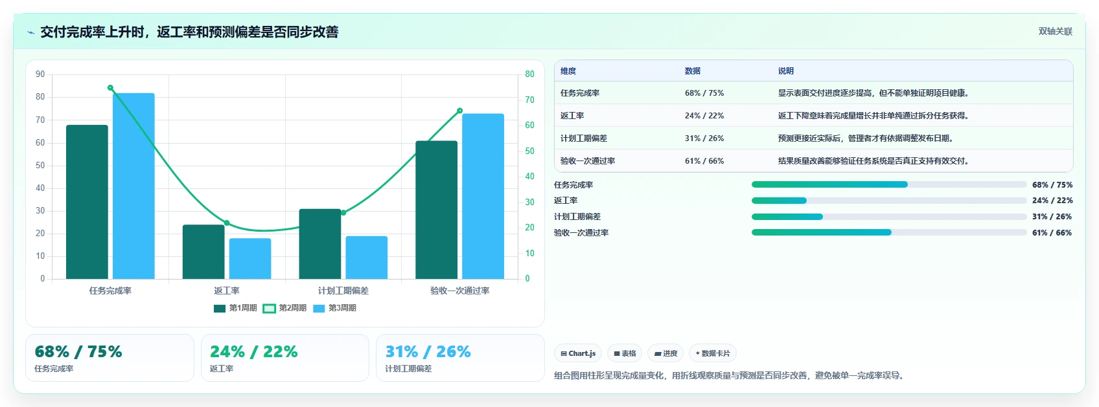Viewport: 1099px width, 407px height.
Task: Click the light blue 任务完成率 bar in chart
Action: click(x=133, y=186)
